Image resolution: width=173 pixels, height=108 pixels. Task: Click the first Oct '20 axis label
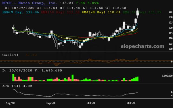click(x=91, y=103)
